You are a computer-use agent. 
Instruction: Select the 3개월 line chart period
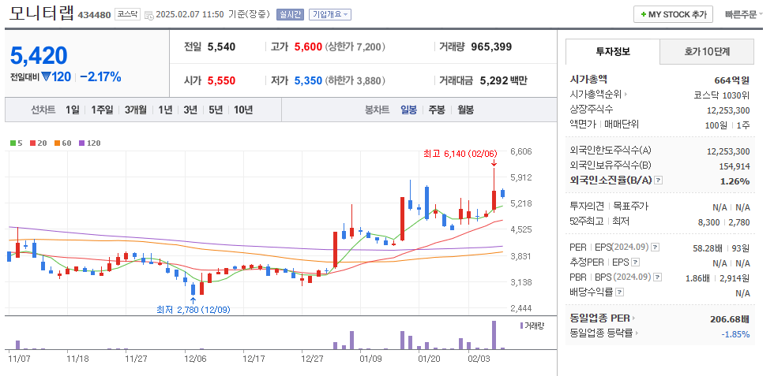coord(136,110)
